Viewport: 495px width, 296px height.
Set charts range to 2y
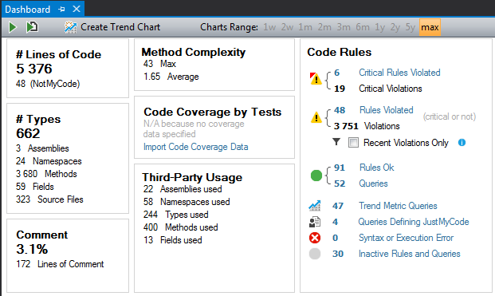(x=395, y=27)
